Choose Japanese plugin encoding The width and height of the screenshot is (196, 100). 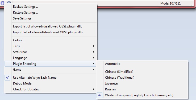142,83
